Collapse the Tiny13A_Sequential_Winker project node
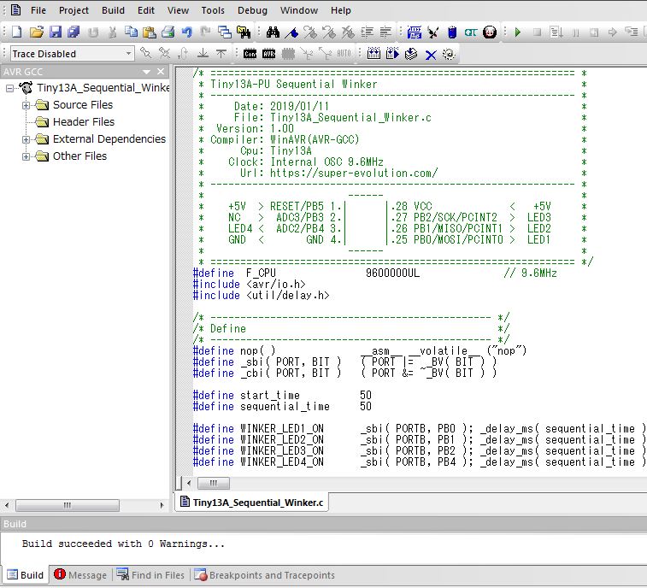 (x=9, y=88)
